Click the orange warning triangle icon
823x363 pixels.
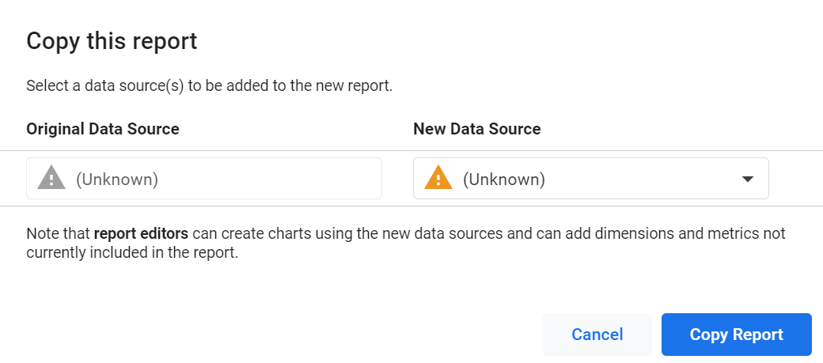(x=438, y=179)
